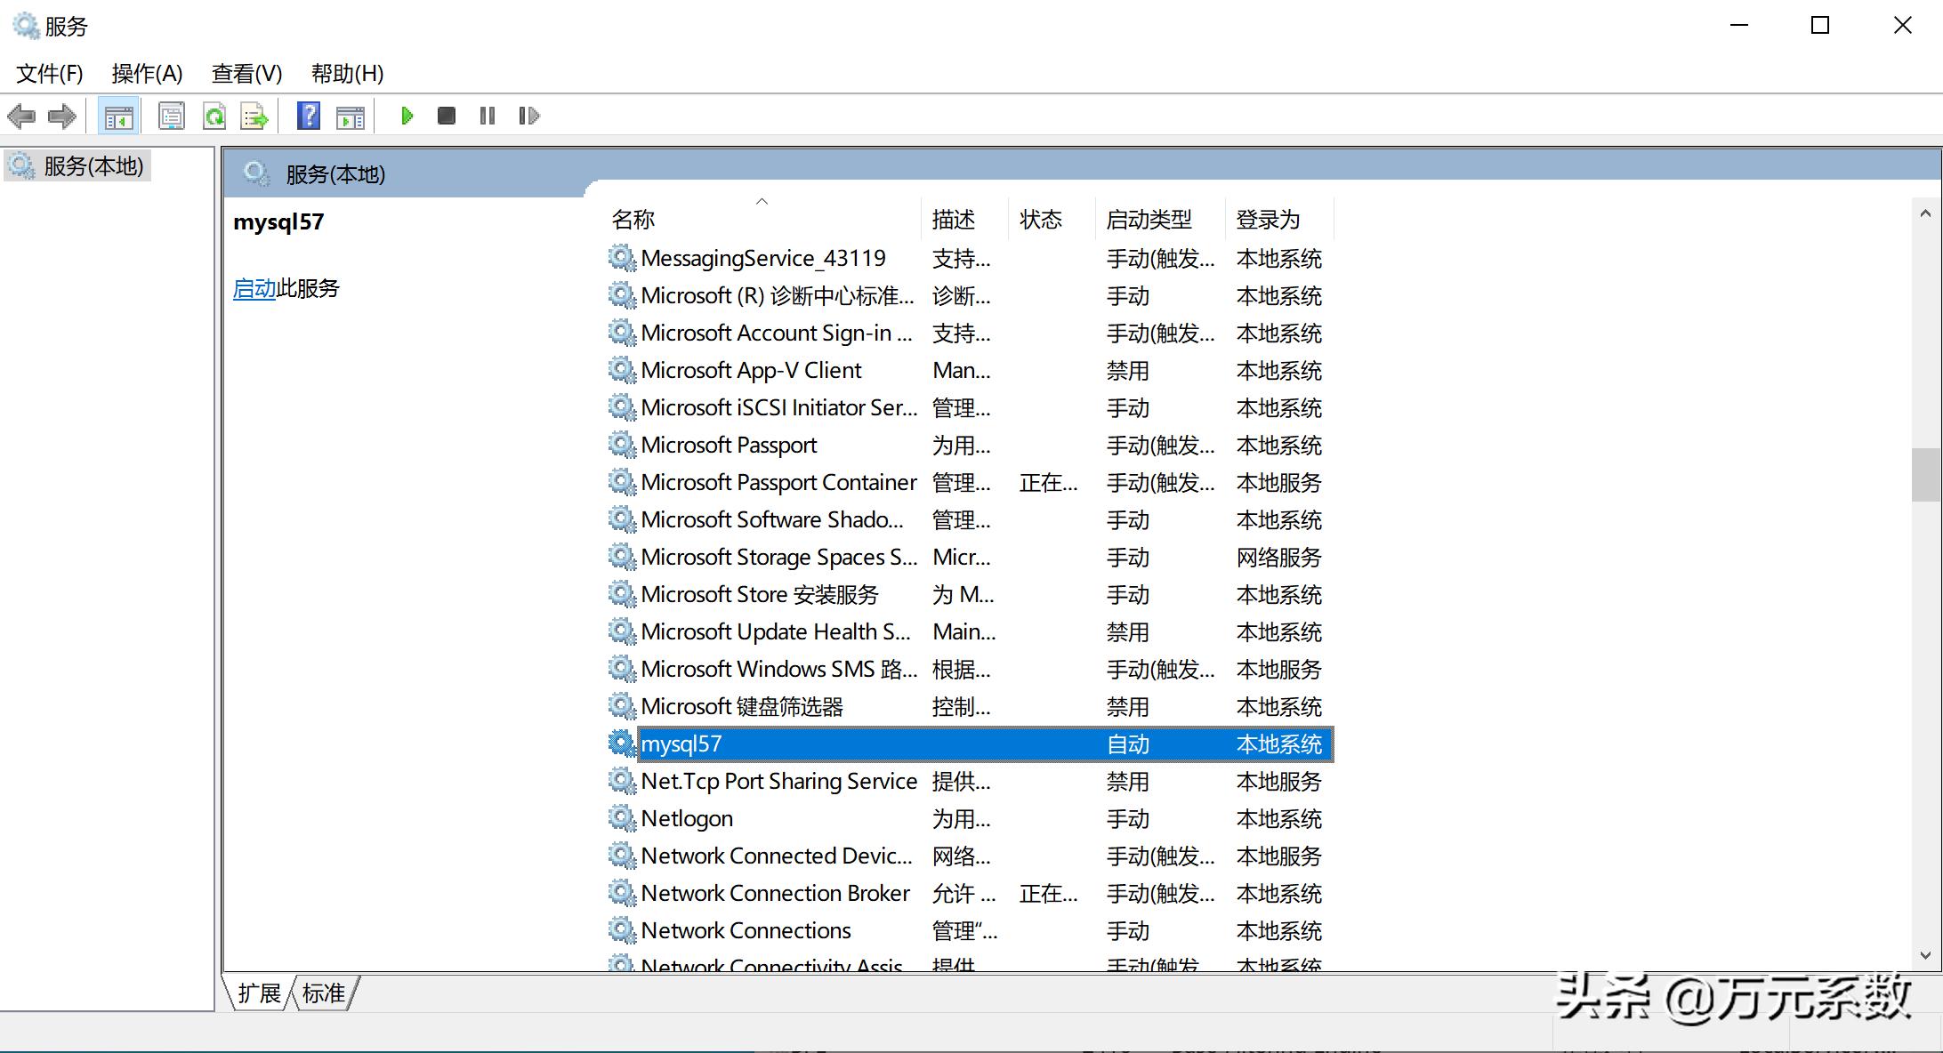This screenshot has width=1943, height=1053.
Task: Toggle show/hide console tree pane
Action: [x=117, y=116]
